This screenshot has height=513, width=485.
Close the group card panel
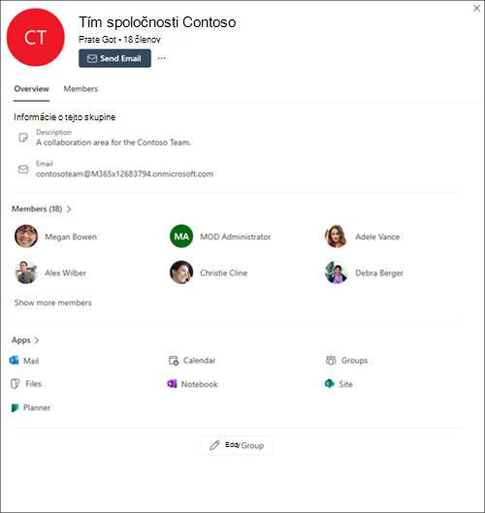pos(477,9)
